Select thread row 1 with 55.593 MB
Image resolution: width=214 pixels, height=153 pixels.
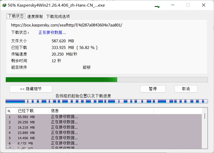pos(104,117)
